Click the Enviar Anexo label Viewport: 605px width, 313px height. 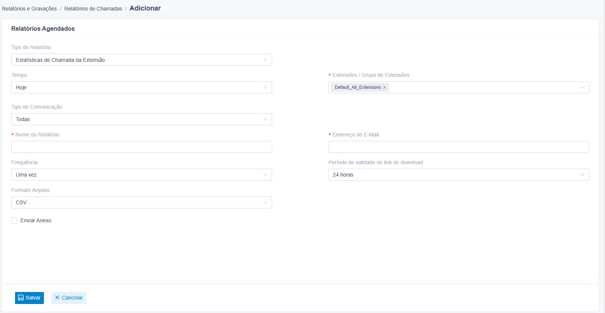tap(36, 220)
